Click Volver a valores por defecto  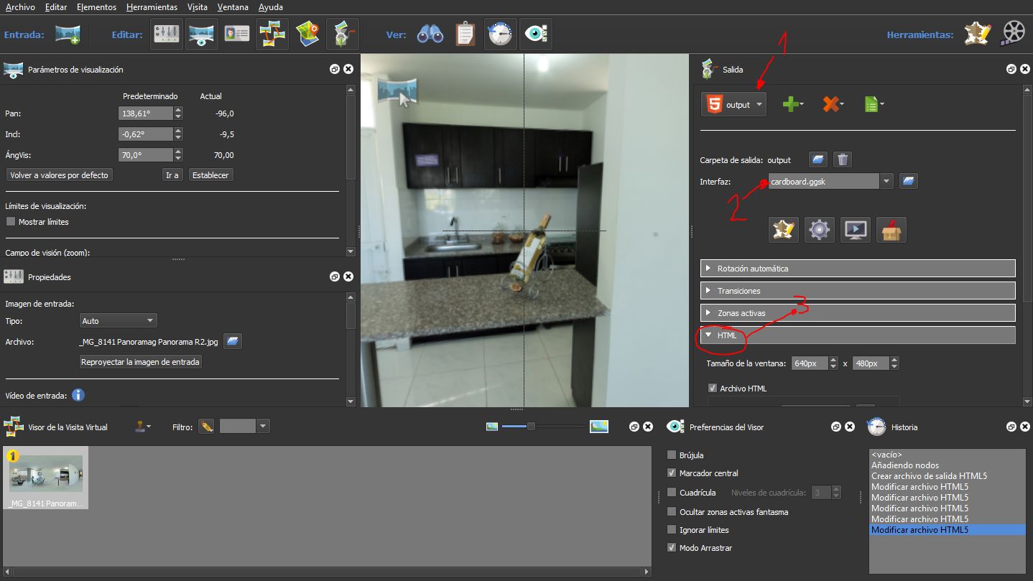60,175
